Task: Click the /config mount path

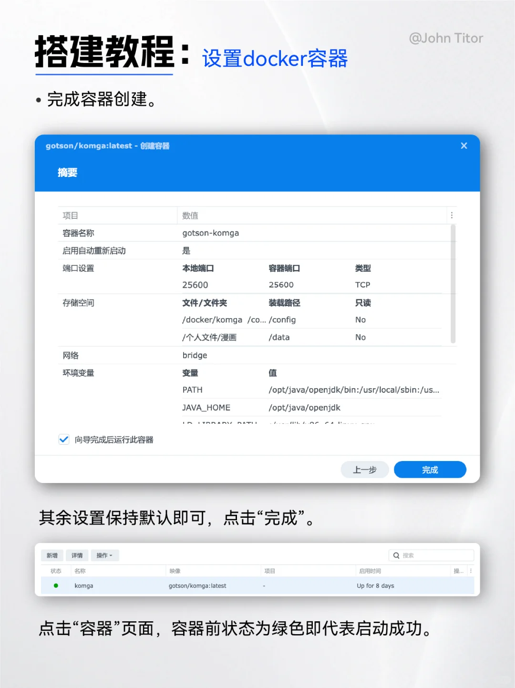Action: (282, 320)
